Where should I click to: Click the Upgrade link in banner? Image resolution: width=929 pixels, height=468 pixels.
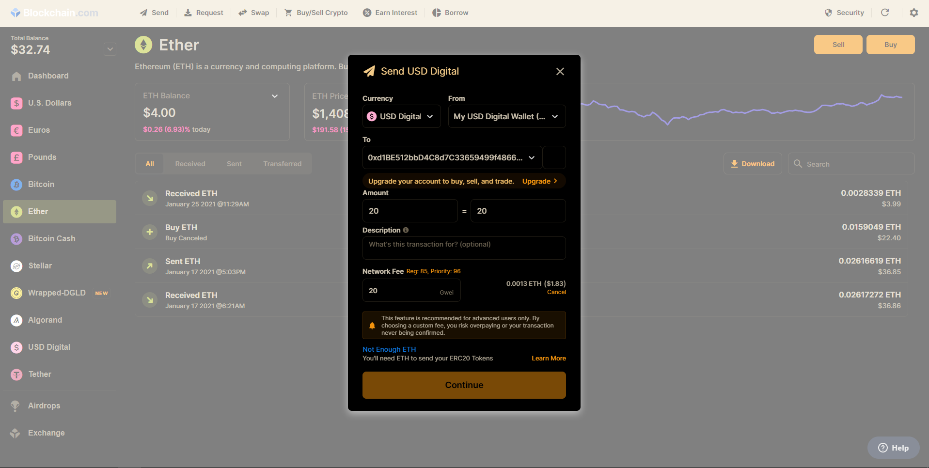pos(540,181)
